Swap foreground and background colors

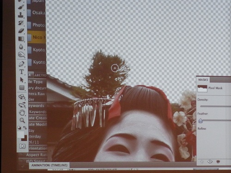click(x=25, y=128)
